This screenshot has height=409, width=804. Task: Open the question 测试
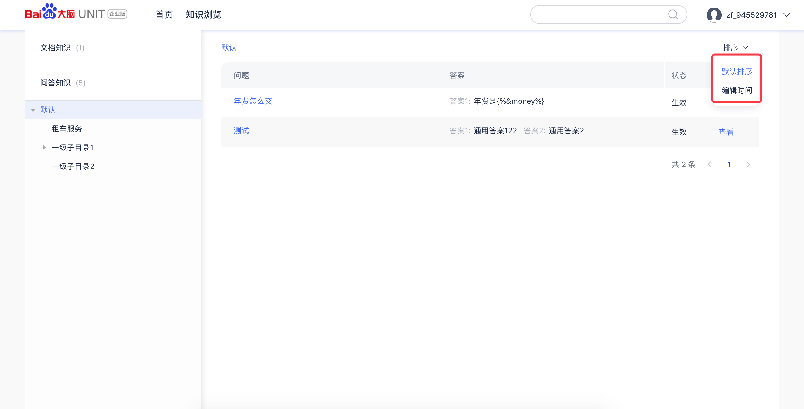pos(241,131)
